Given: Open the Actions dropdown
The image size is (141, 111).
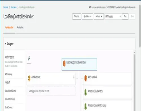Looking at the screenshot, I should (99, 16).
